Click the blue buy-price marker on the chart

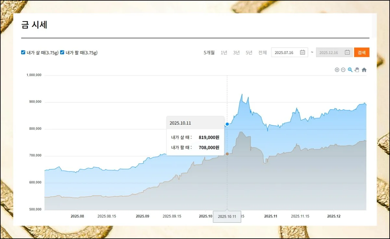[227, 124]
